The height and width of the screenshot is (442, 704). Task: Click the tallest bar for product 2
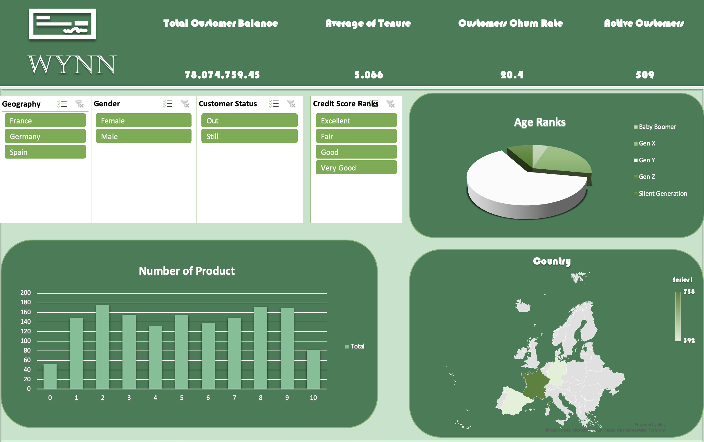click(x=103, y=347)
